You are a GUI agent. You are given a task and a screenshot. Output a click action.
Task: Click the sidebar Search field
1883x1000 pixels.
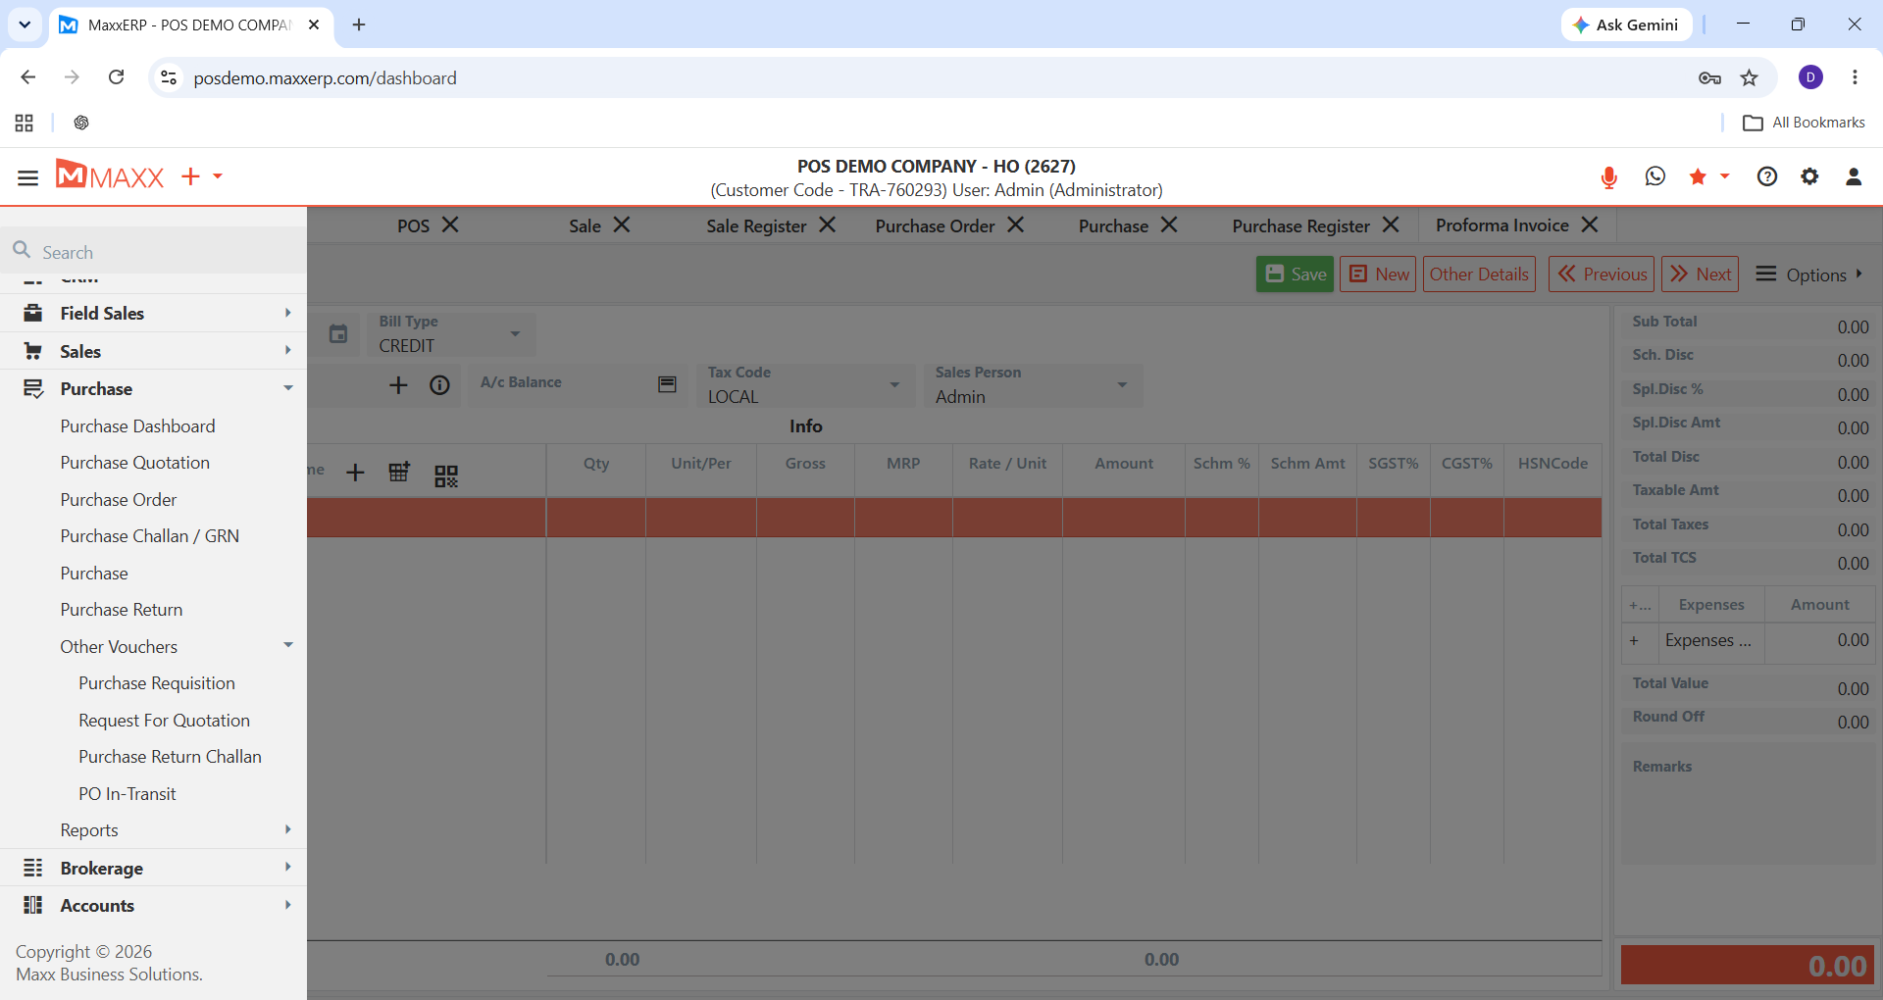(153, 252)
